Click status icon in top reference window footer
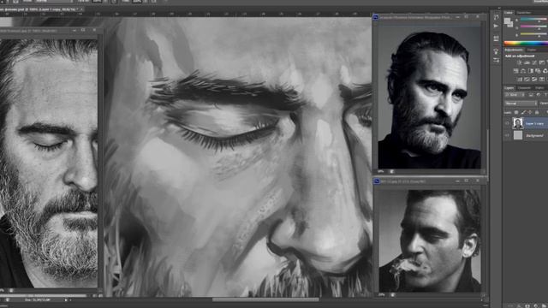Screen dimensions: 548x308 point(392,171)
